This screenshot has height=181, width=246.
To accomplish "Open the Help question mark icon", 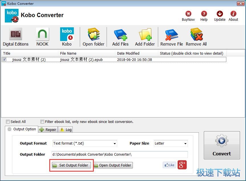I will pyautogui.click(x=204, y=14).
